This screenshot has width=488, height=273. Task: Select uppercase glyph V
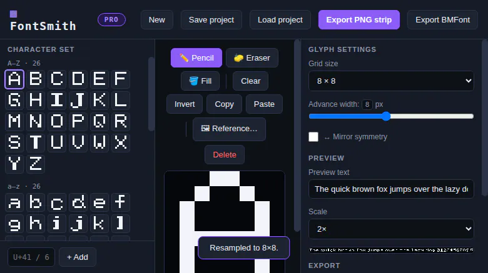click(x=78, y=142)
